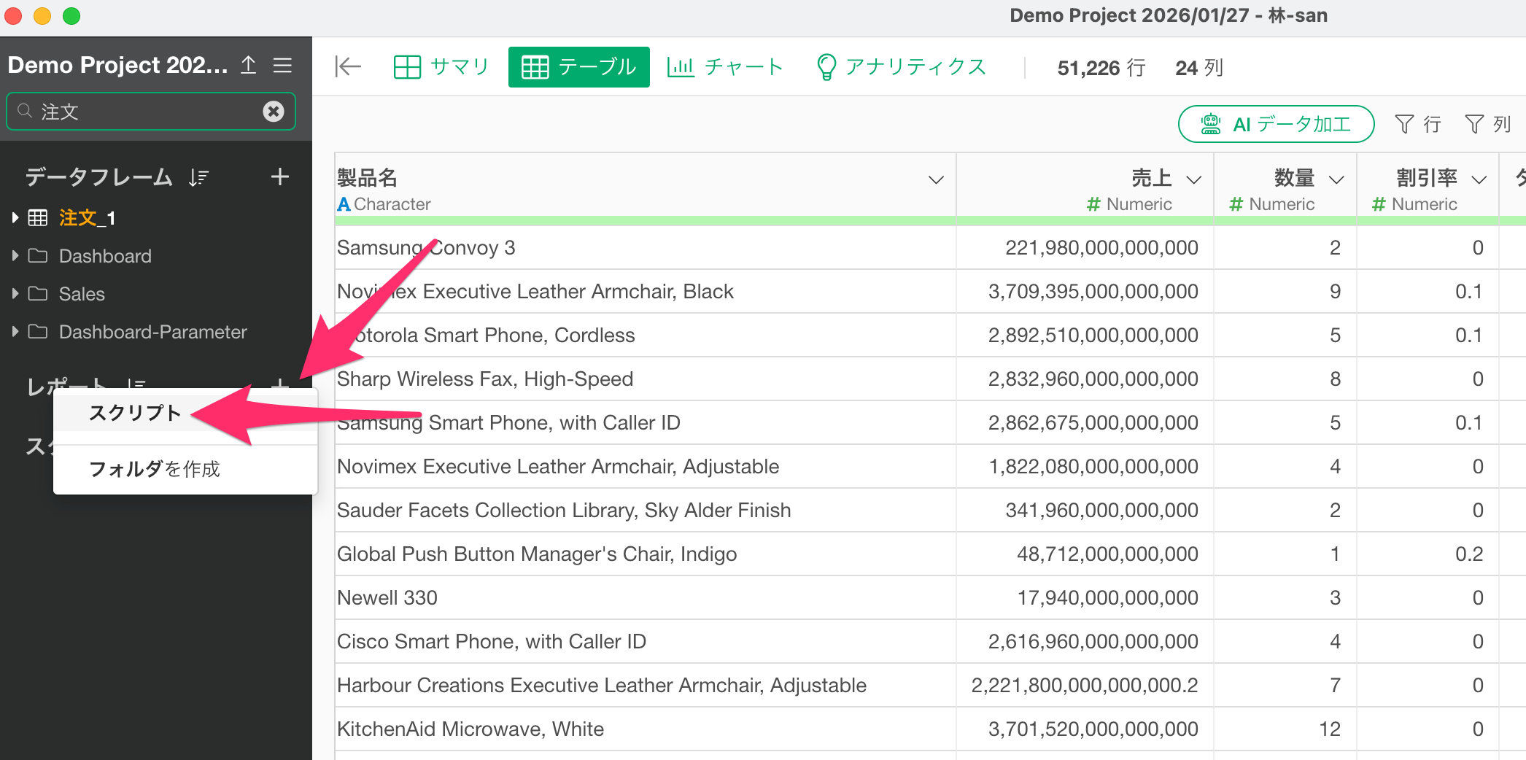
Task: Click the AI データ加工 button
Action: (x=1276, y=124)
